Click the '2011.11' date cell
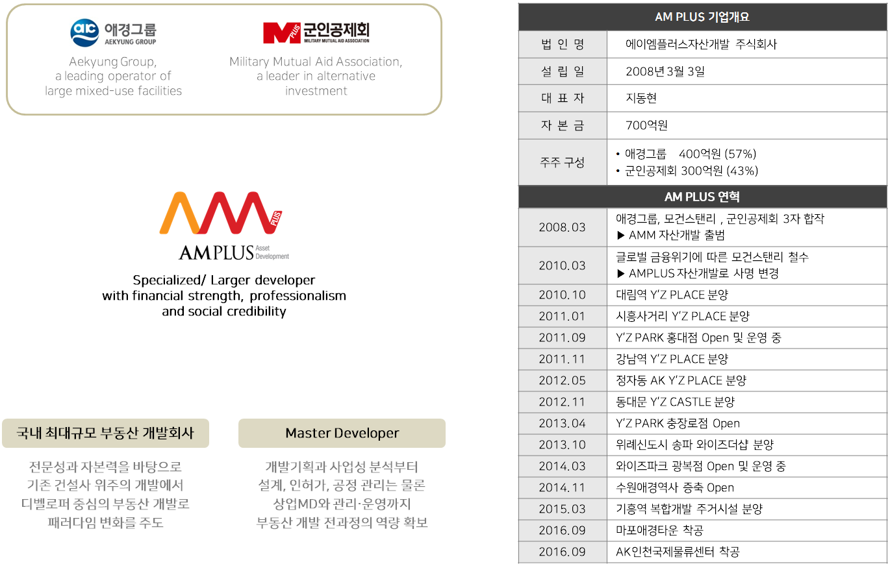888x564 pixels. point(563,359)
